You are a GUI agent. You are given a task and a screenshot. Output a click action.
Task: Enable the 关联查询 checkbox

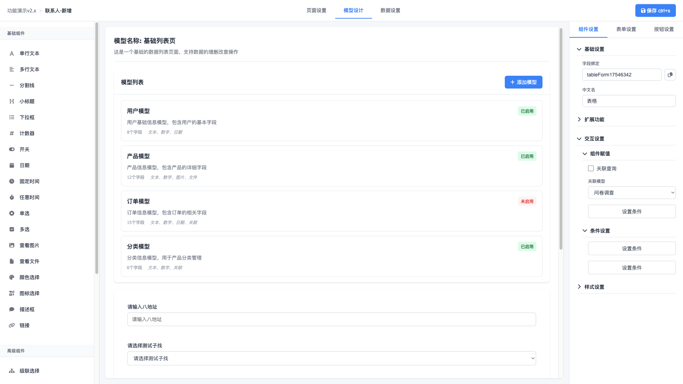pos(591,169)
